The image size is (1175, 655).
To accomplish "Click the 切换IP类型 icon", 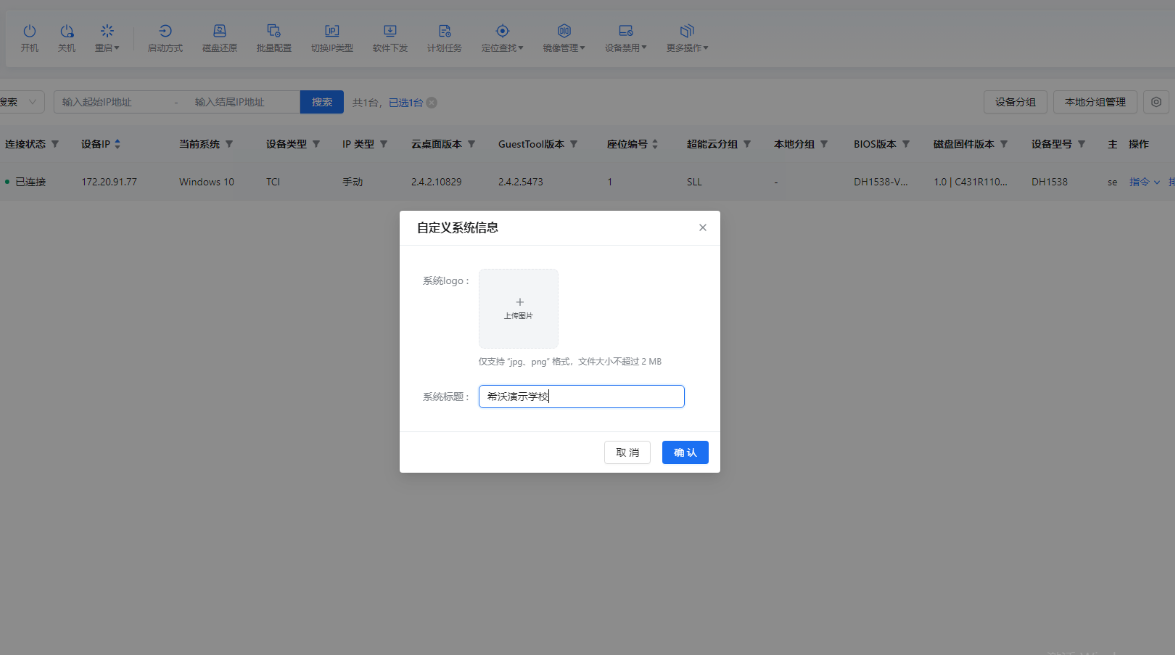I will coord(332,31).
